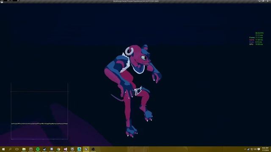Open the Spotify taskbar icon
Image resolution: width=271 pixels, height=152 pixels.
point(38,149)
